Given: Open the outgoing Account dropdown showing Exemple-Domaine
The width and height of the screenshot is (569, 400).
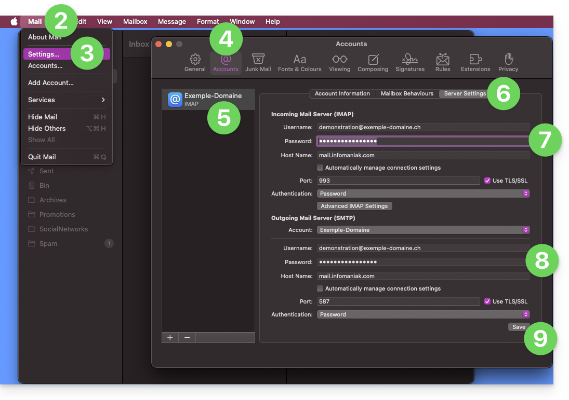Looking at the screenshot, I should tap(423, 230).
